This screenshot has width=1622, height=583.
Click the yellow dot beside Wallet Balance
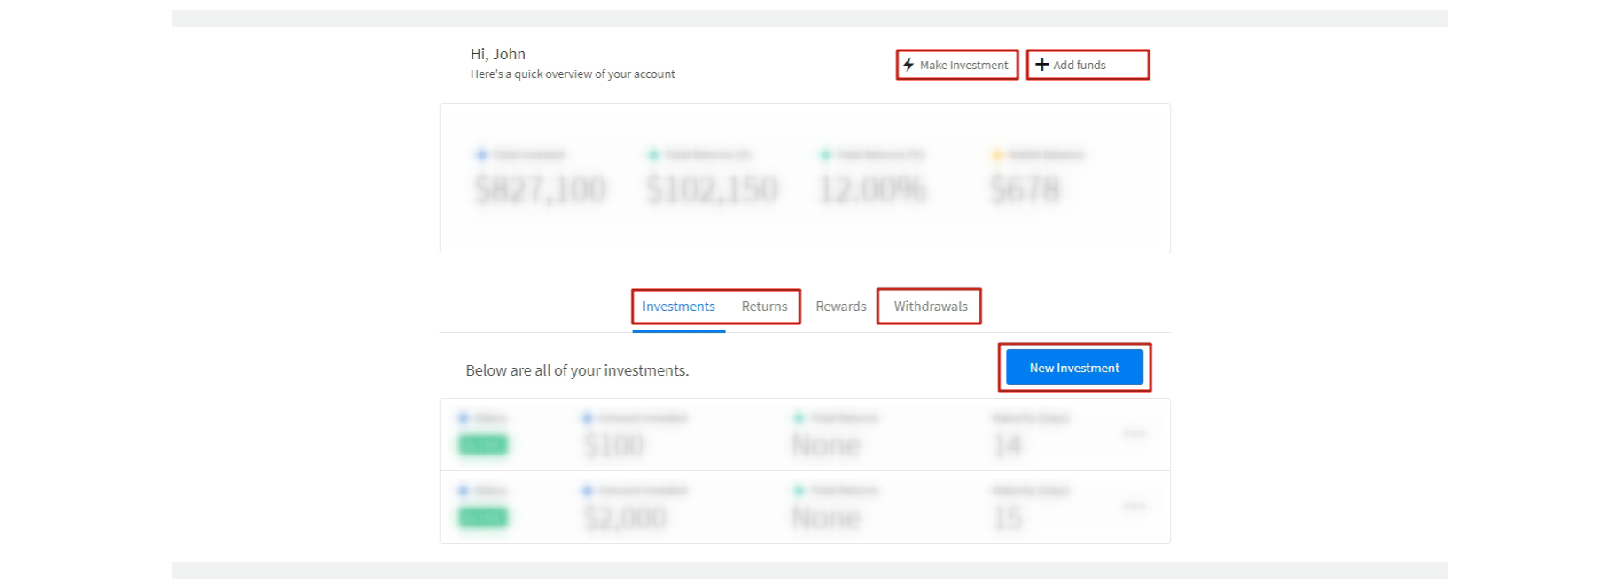pyautogui.click(x=997, y=155)
